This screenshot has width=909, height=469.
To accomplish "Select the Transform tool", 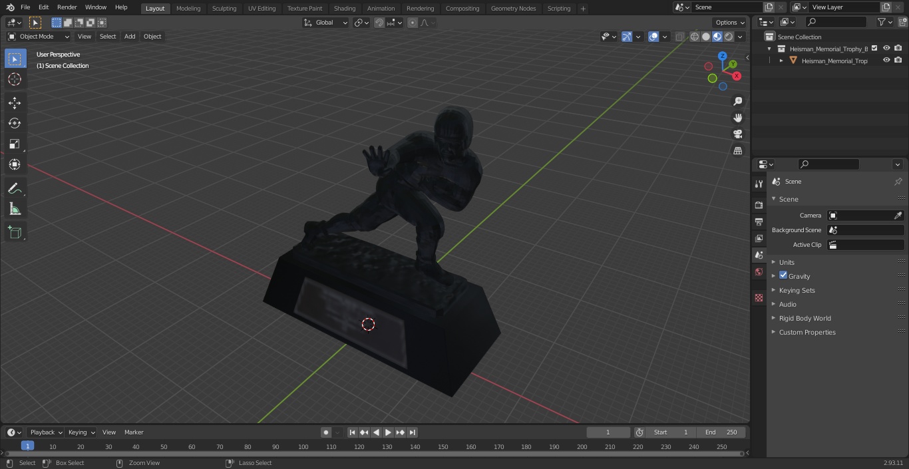I will point(15,164).
